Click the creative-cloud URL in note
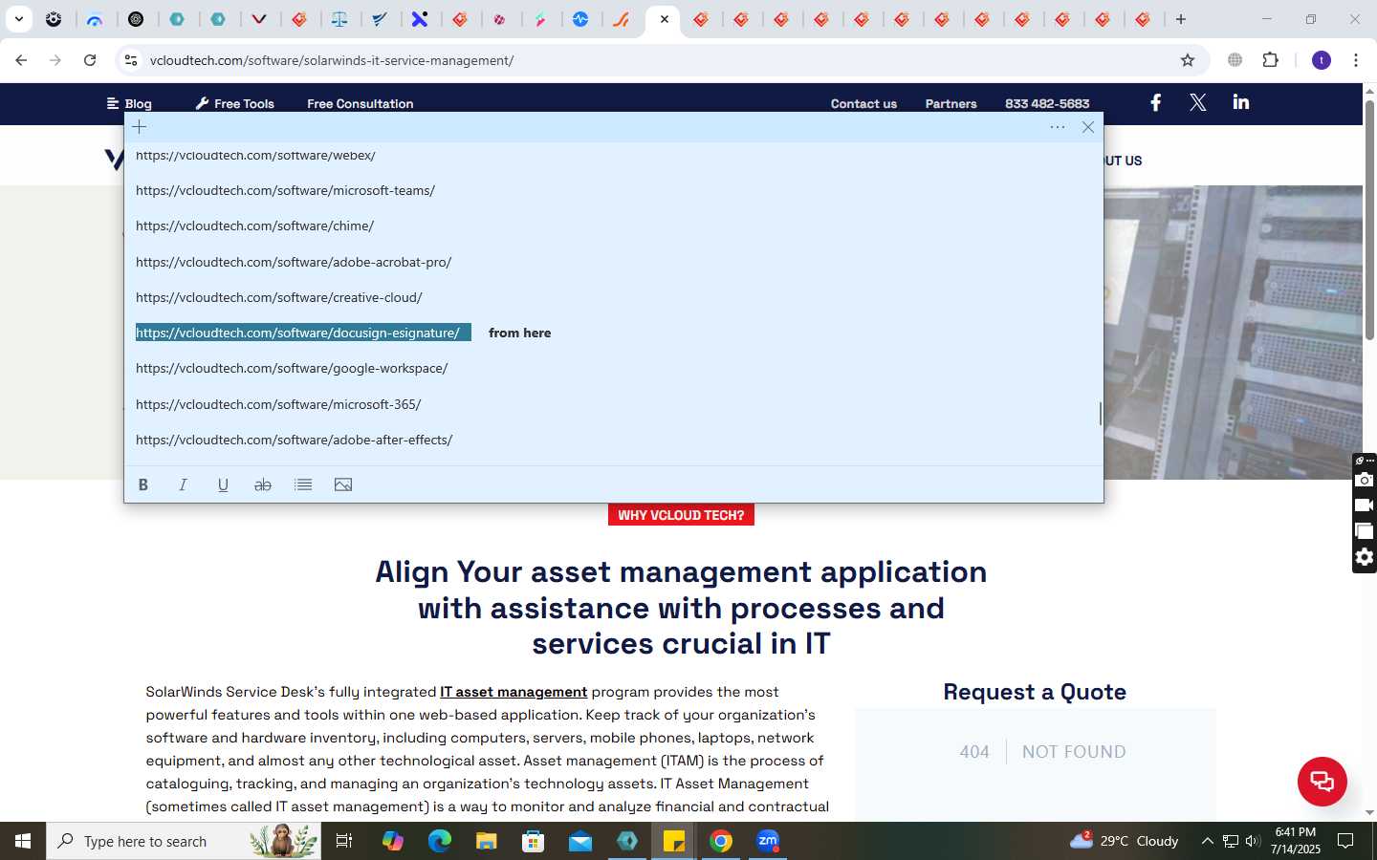The height and width of the screenshot is (860, 1377). 278,297
